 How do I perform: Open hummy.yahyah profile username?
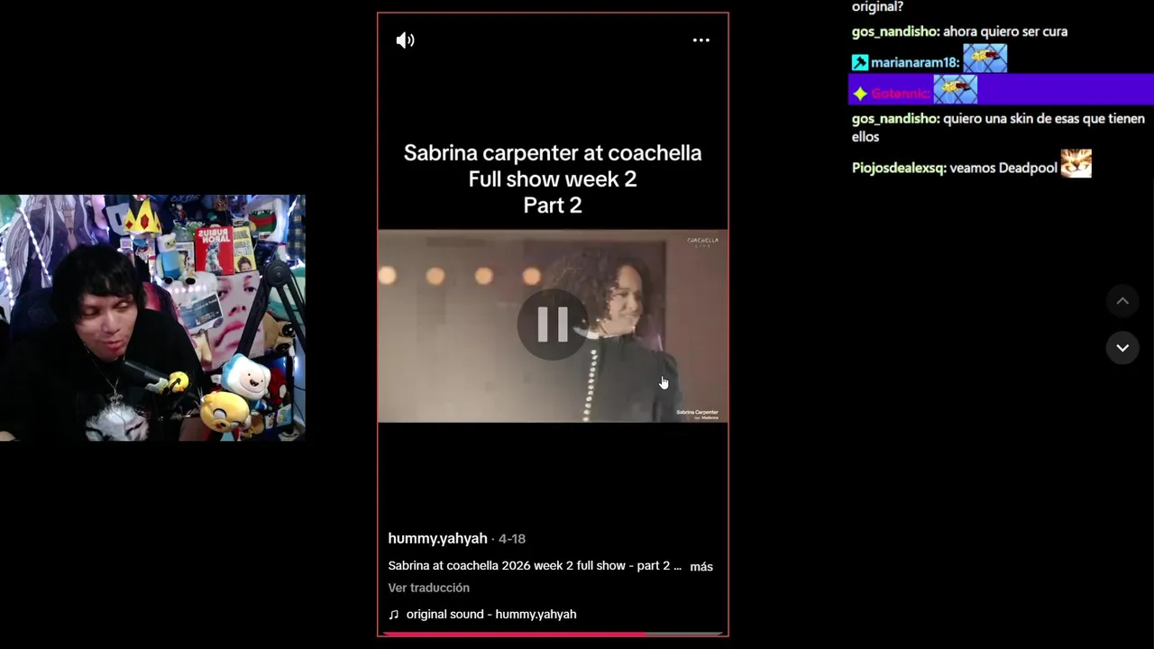pyautogui.click(x=437, y=538)
